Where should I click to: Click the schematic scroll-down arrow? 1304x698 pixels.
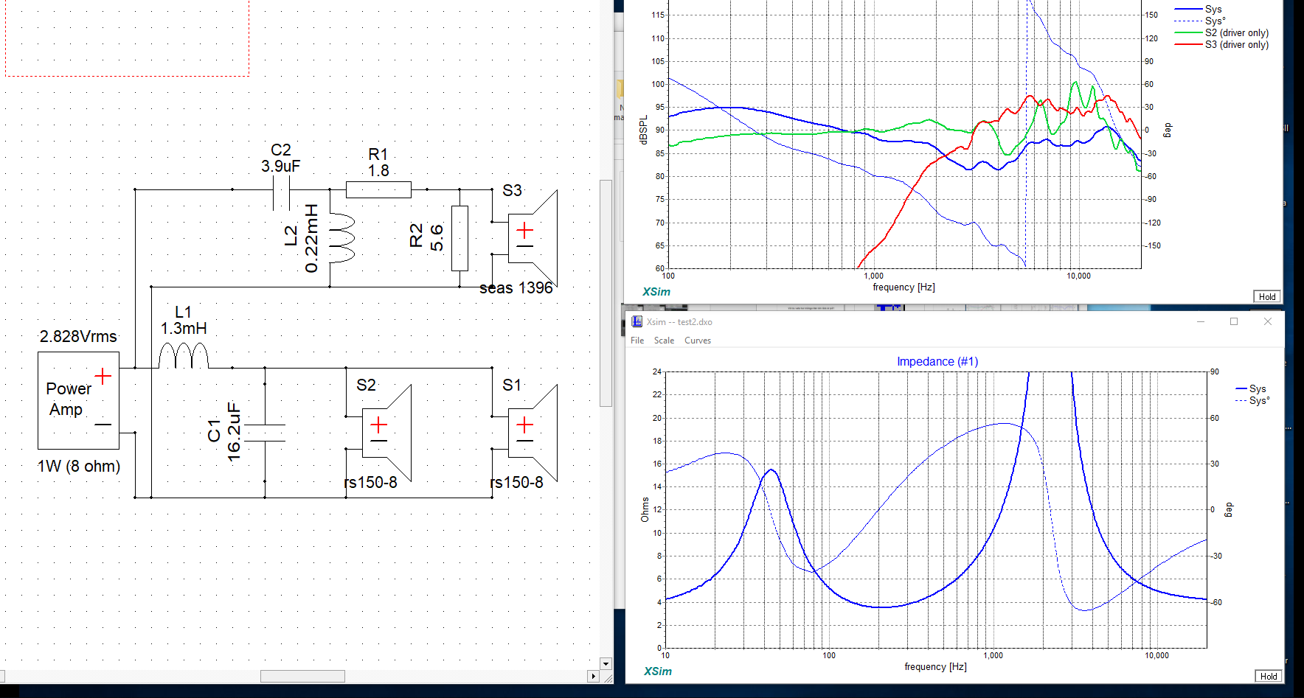606,663
